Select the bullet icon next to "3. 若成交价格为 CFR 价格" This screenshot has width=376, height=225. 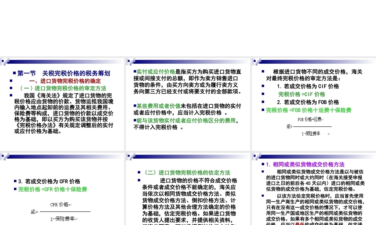14,181
